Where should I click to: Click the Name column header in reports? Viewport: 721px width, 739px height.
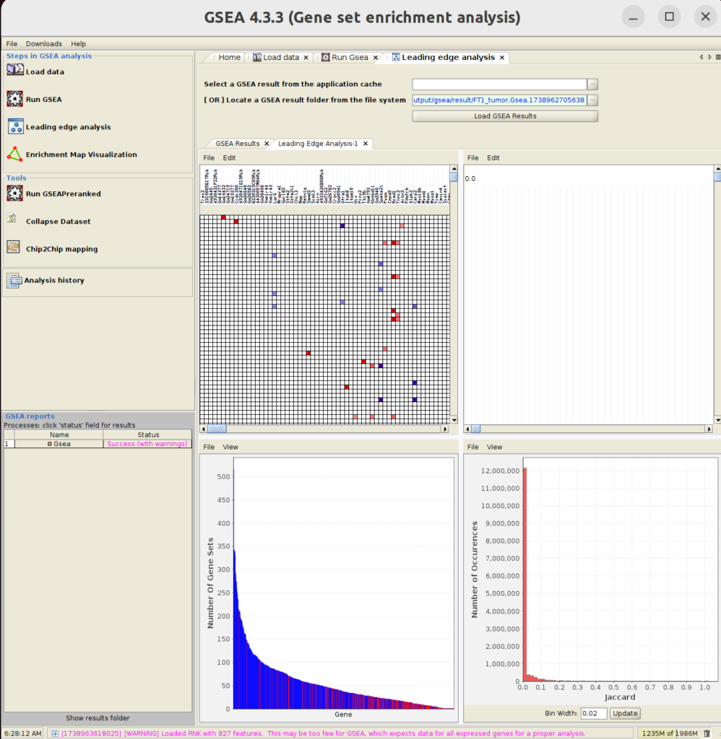[x=59, y=434]
